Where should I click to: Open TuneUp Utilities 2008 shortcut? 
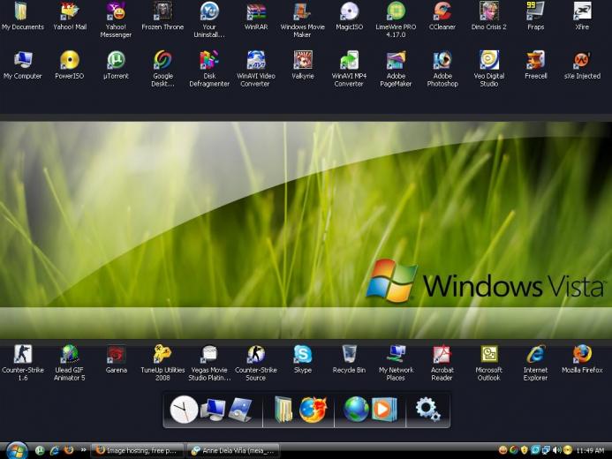point(162,363)
